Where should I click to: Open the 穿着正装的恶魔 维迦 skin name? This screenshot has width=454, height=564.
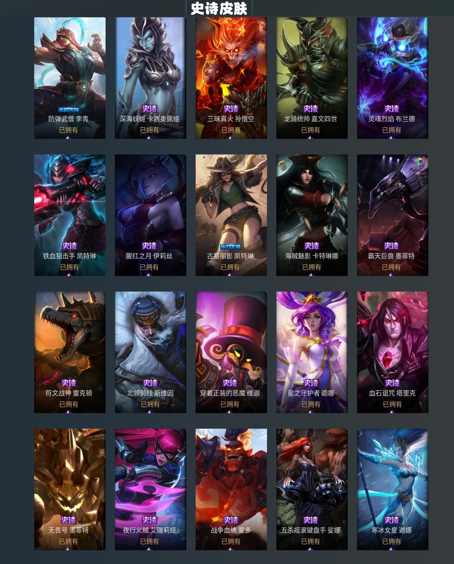pos(230,393)
